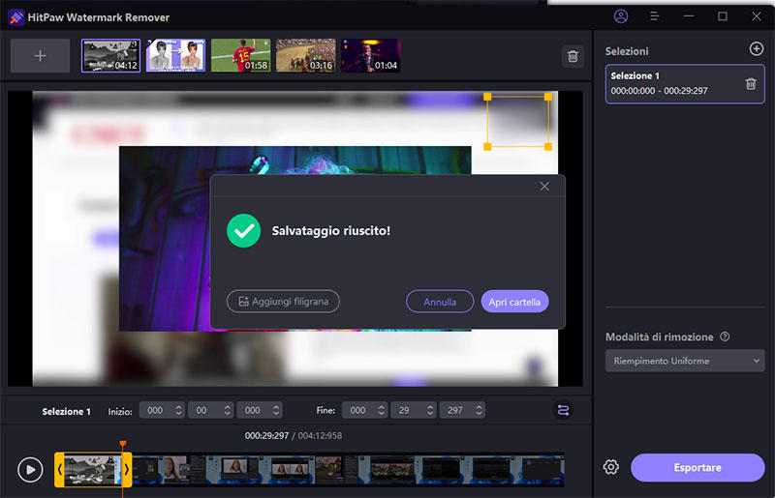Play the video with the play button
Image resolution: width=775 pixels, height=498 pixels.
tap(30, 469)
